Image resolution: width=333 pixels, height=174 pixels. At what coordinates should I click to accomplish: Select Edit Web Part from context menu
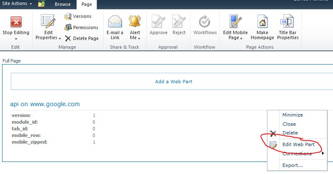(x=298, y=144)
